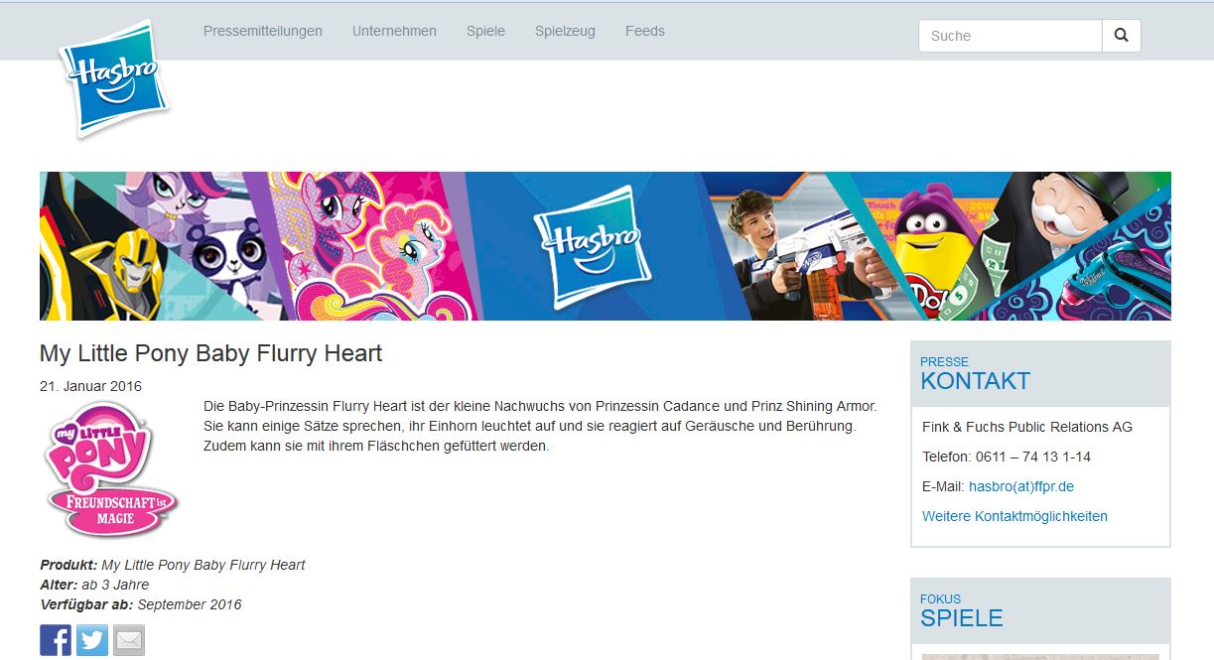Focus the Suche search field
This screenshot has width=1214, height=660.
[1011, 36]
